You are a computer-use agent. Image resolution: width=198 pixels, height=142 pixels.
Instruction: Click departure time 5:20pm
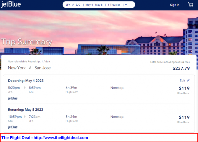tap(14, 88)
